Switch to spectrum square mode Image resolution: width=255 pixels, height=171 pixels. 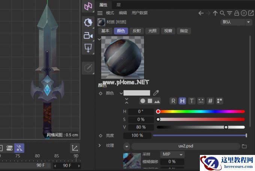[150, 101]
